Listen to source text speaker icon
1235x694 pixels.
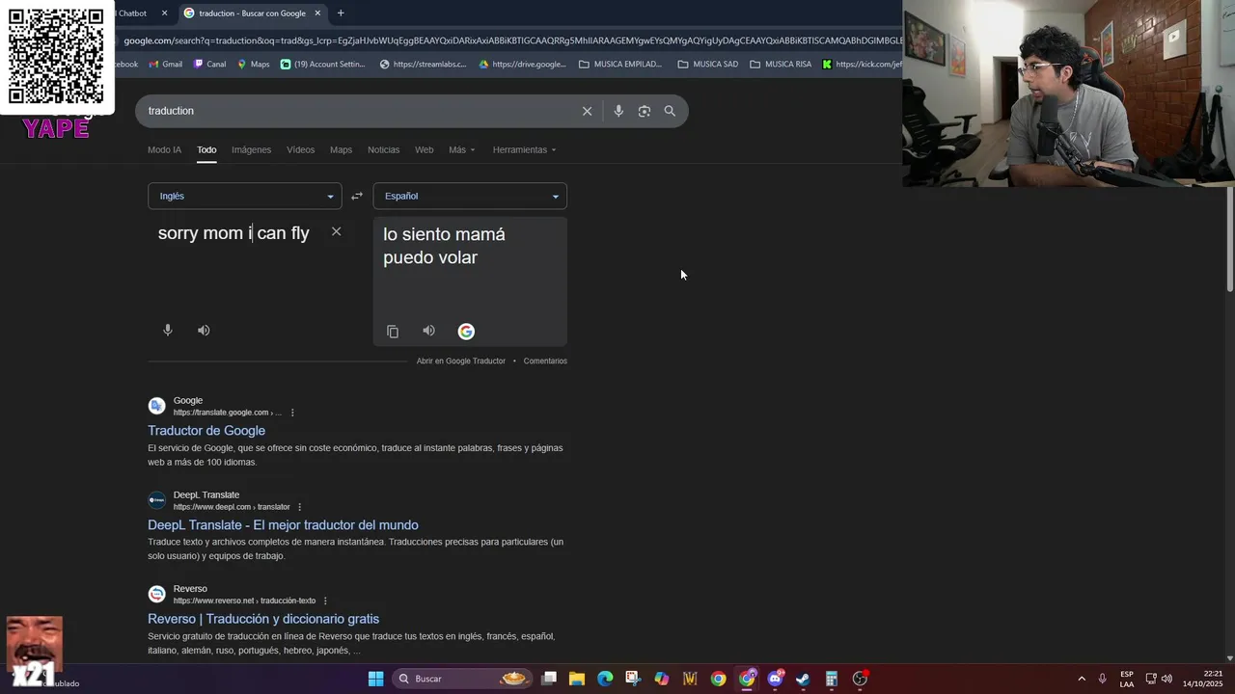(x=204, y=330)
